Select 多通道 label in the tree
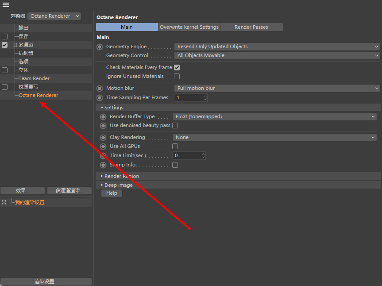Screen dimensions: 382x286 (26, 45)
